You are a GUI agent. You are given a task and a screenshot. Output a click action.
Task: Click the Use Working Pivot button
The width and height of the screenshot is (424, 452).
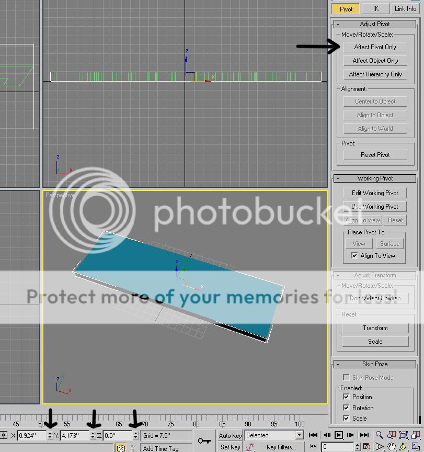tap(375, 207)
